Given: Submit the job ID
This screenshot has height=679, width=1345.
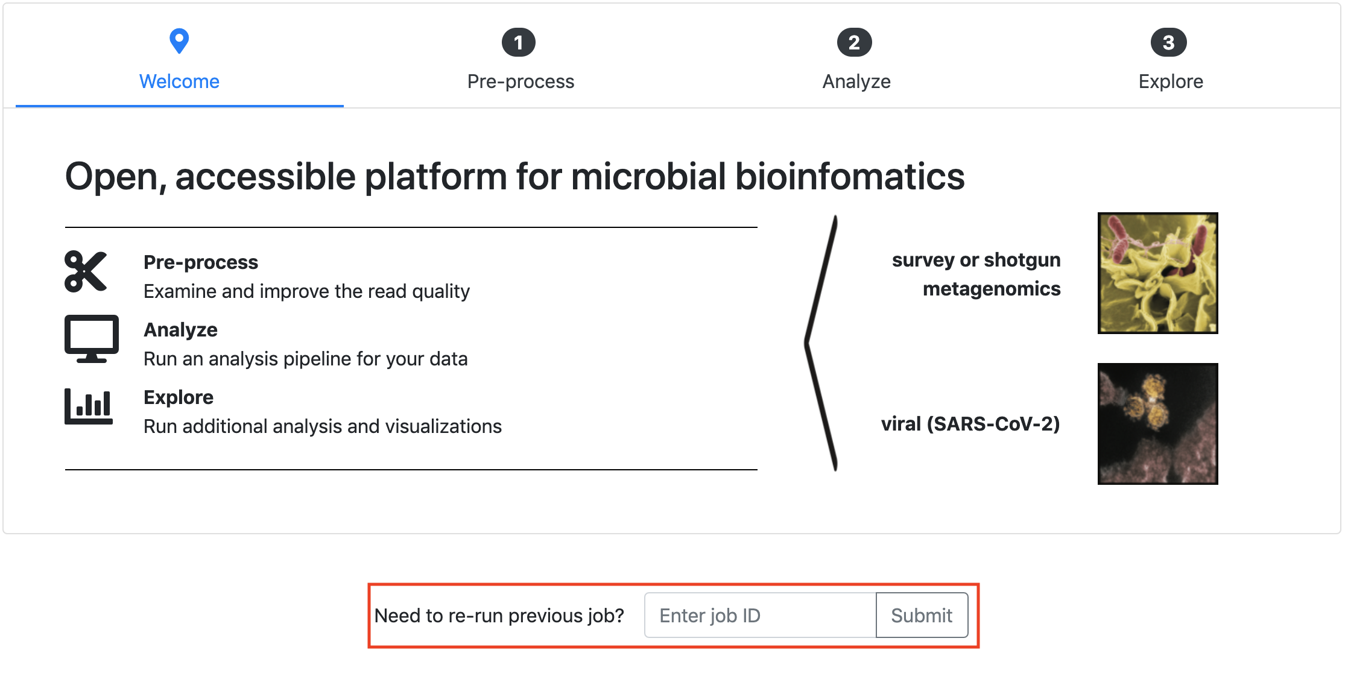Looking at the screenshot, I should (922, 615).
